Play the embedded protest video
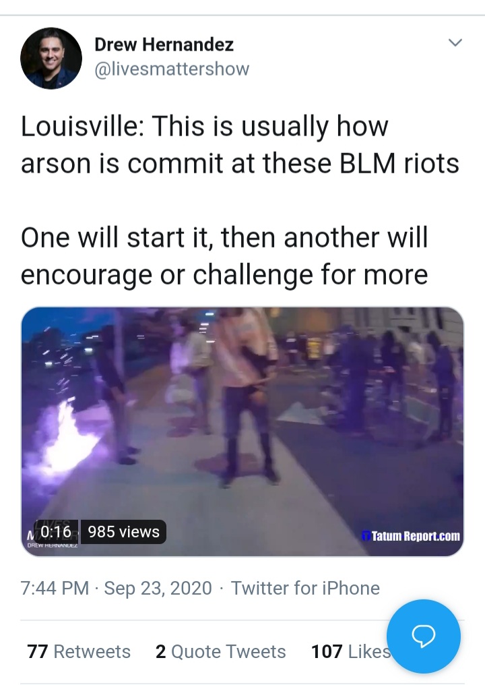 (243, 431)
